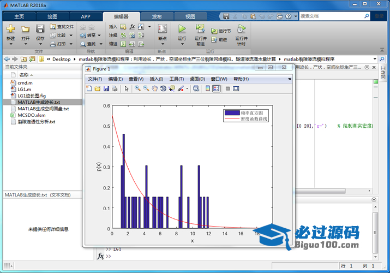Click the command window vertical scrollbar
Screen dimensions: 390x273
point(375,232)
